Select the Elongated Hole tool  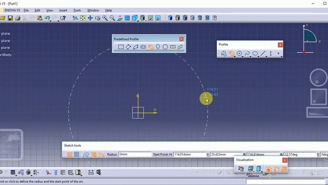tap(143, 47)
